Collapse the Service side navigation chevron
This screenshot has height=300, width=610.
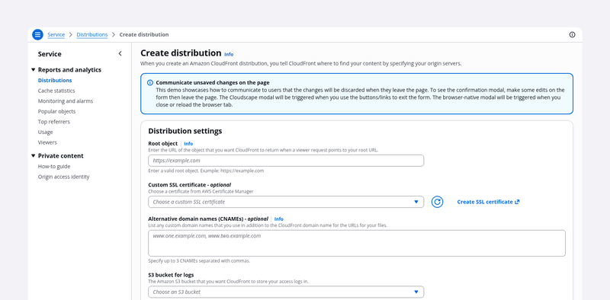pyautogui.click(x=120, y=53)
